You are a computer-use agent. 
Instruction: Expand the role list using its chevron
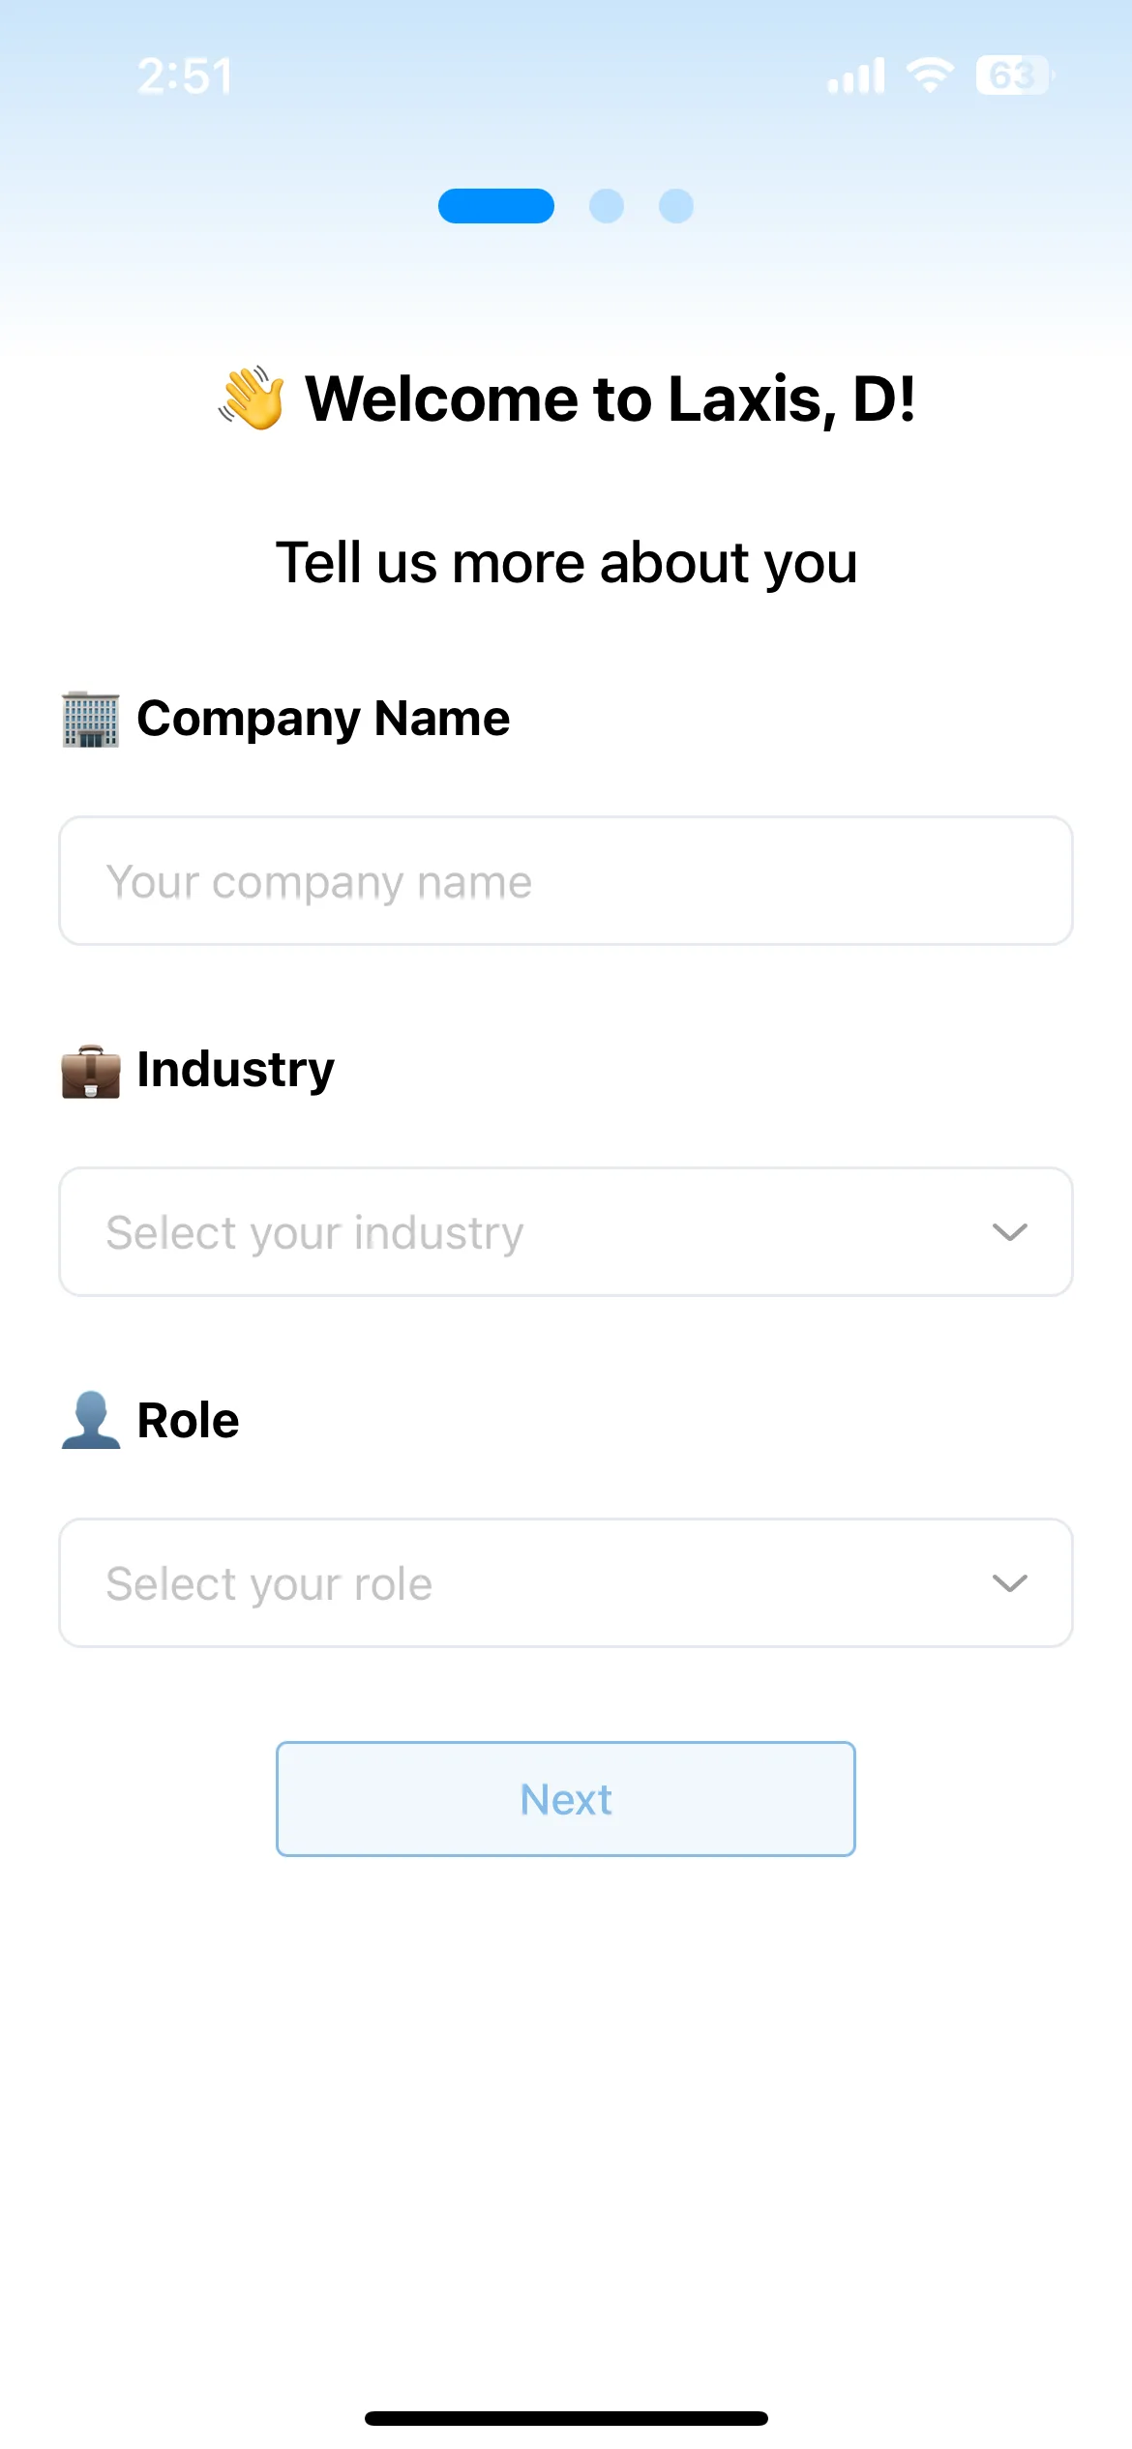(1010, 1583)
